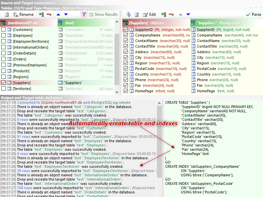Remove a table mapping row on the left toolbar

[x=49, y=14]
